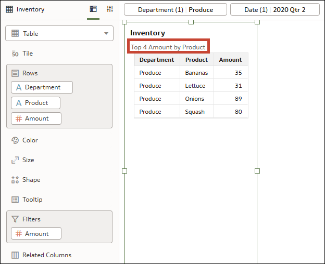Select the Bananas cell
Screen dimensions: 325x264
pyautogui.click(x=196, y=73)
